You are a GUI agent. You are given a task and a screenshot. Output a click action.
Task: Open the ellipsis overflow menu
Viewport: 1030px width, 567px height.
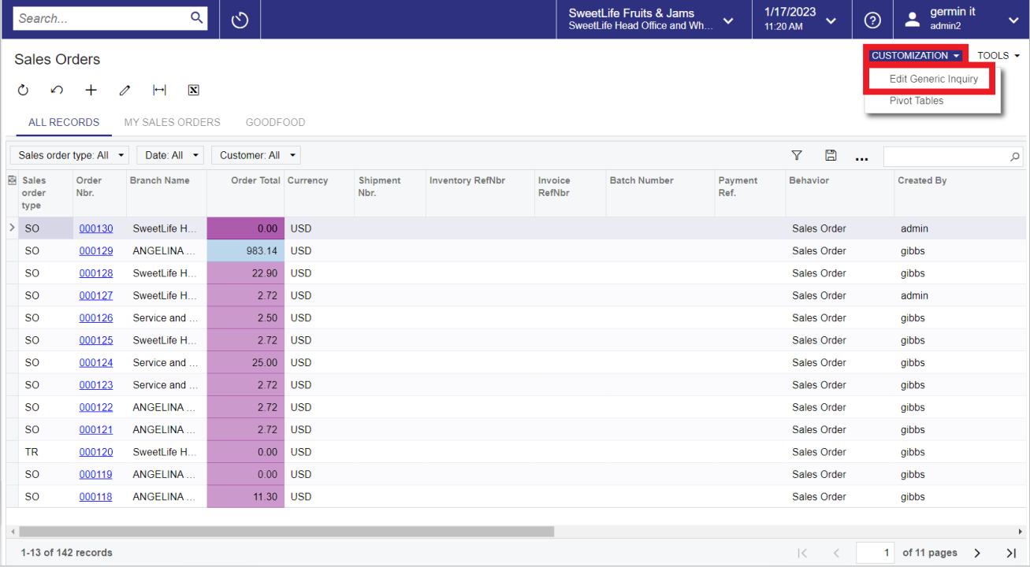pos(861,157)
